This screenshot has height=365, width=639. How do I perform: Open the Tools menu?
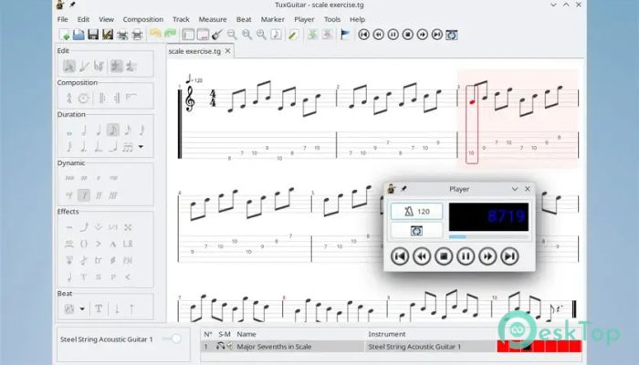[332, 19]
